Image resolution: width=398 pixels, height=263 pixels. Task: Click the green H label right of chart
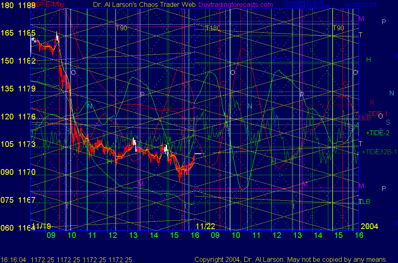coord(368,59)
